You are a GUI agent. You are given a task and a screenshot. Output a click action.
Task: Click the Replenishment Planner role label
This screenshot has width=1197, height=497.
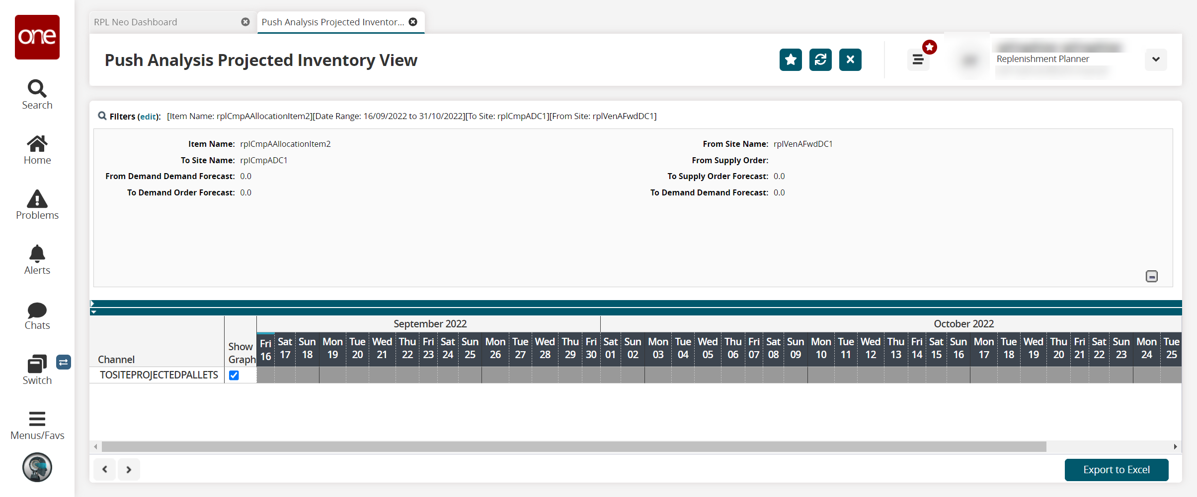point(1042,59)
